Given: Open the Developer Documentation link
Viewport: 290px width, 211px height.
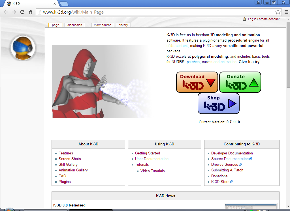Looking at the screenshot, I should pyautogui.click(x=232, y=153).
